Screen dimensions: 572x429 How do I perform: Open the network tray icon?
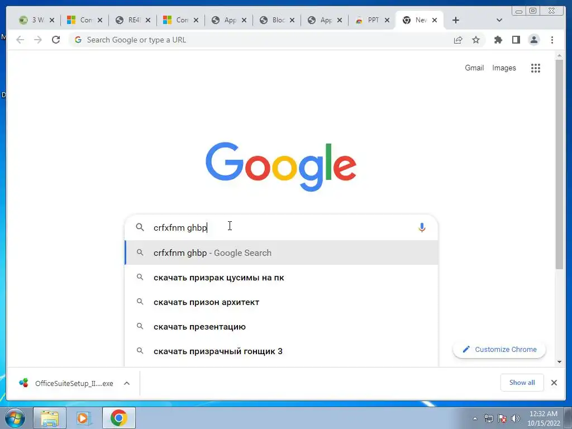(x=488, y=418)
